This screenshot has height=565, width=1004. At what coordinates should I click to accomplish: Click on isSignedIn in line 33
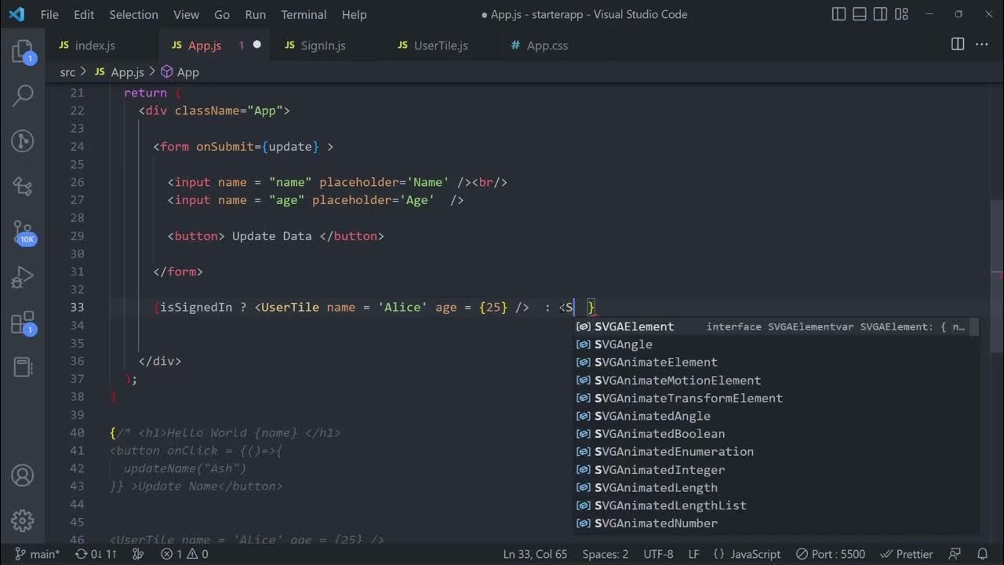pyautogui.click(x=196, y=308)
